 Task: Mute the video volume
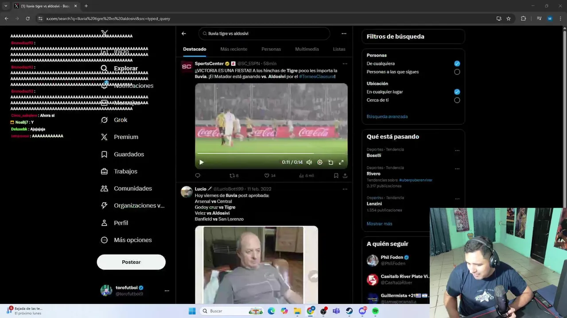click(x=309, y=162)
